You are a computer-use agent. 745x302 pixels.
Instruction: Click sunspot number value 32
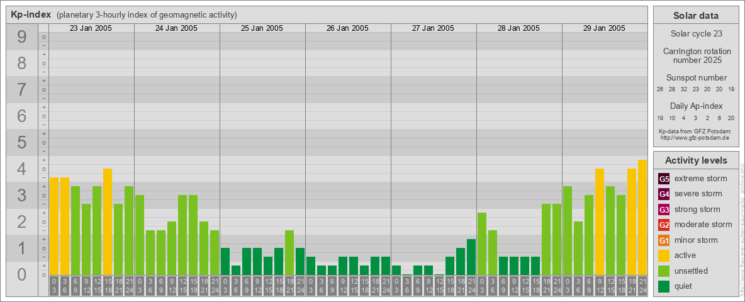coord(684,89)
